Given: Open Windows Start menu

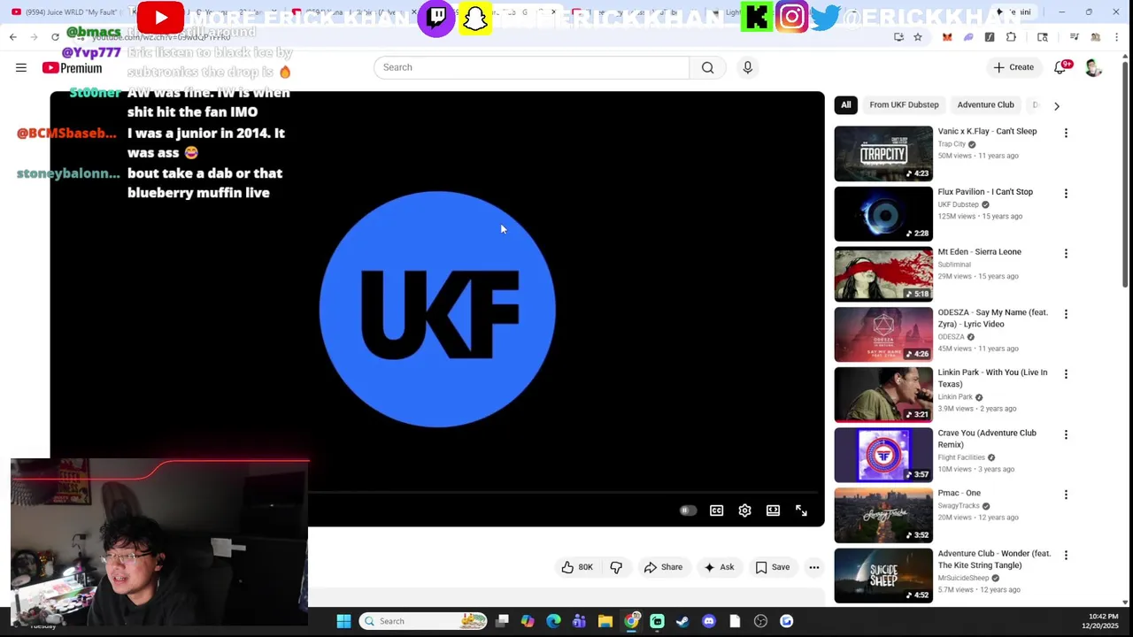Looking at the screenshot, I should pyautogui.click(x=343, y=621).
